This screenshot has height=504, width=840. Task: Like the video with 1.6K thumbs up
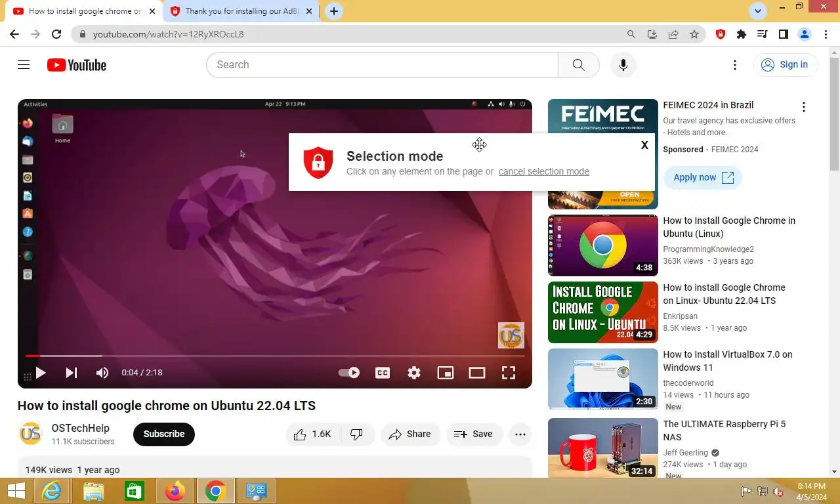[x=312, y=434]
